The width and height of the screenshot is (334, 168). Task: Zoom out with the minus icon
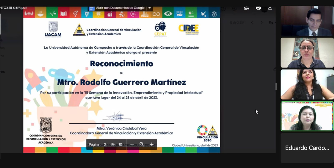[x=132, y=145]
